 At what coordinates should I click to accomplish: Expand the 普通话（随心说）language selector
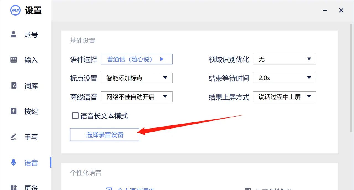pyautogui.click(x=137, y=59)
